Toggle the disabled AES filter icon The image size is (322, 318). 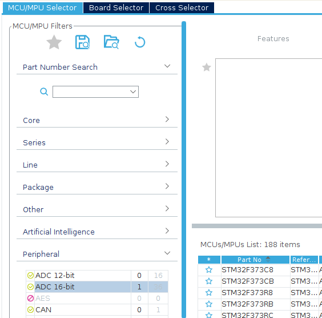click(30, 298)
